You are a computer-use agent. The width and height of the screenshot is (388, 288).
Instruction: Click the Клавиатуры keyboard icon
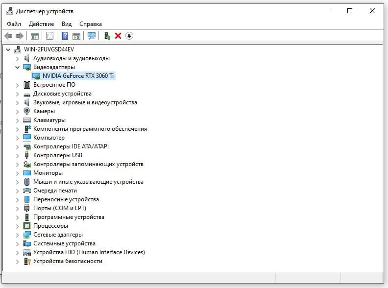click(x=27, y=120)
